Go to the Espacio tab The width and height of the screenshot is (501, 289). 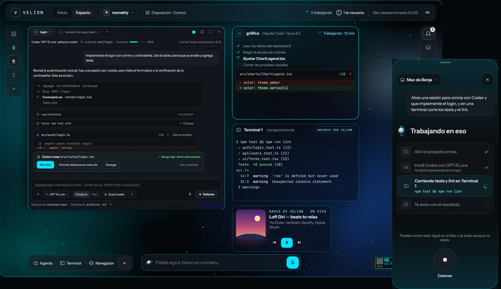click(x=83, y=13)
